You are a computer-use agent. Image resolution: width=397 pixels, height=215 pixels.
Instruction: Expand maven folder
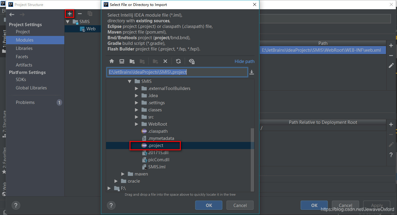tap(123, 174)
